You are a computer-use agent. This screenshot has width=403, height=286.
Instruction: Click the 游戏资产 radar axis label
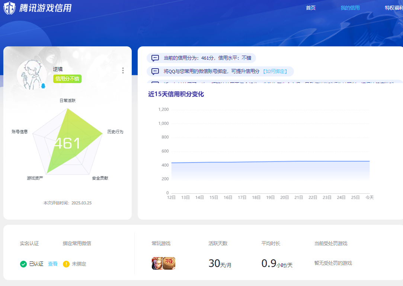35,178
